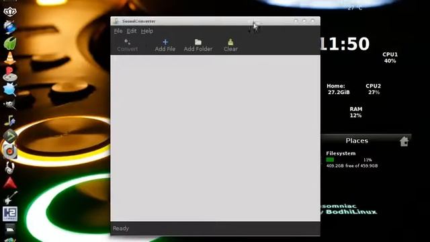Click the Places heading in the desktop widget
The height and width of the screenshot is (242, 430).
click(357, 140)
